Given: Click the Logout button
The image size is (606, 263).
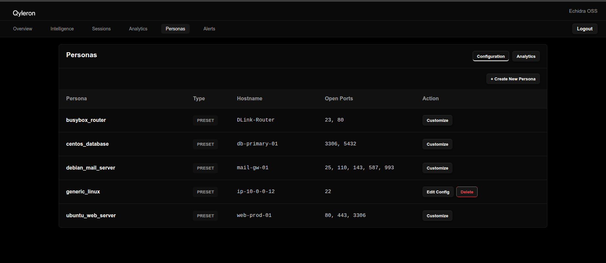Looking at the screenshot, I should click(585, 29).
